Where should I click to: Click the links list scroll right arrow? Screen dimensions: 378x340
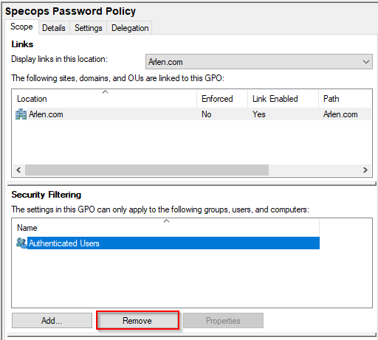point(365,170)
